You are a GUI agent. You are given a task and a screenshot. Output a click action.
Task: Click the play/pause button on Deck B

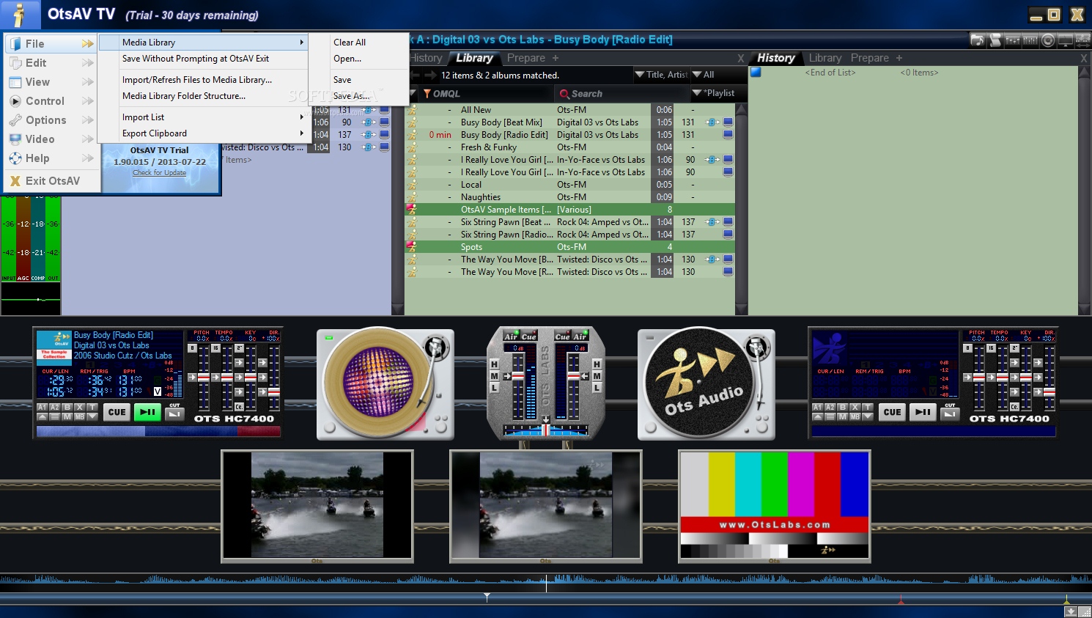coord(923,412)
